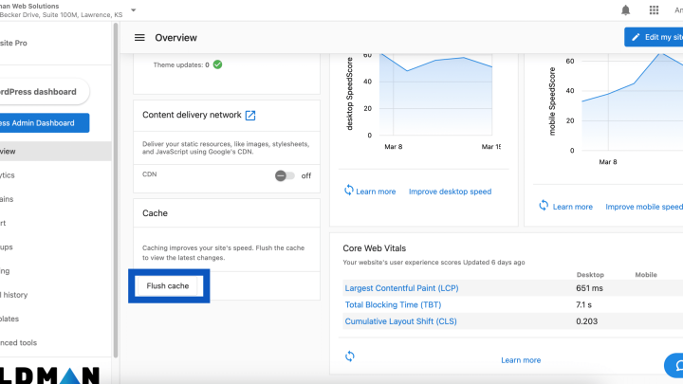
Task: Click the Overview page title
Action: click(x=176, y=37)
